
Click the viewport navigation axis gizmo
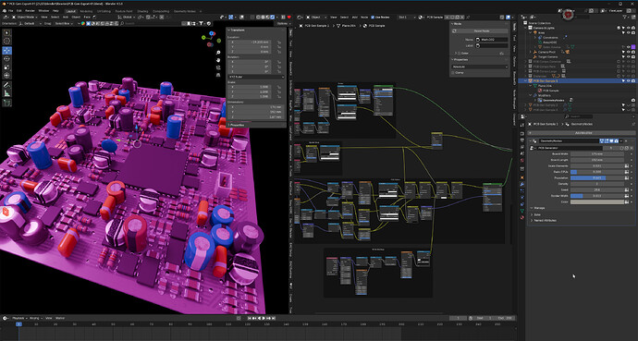[211, 40]
